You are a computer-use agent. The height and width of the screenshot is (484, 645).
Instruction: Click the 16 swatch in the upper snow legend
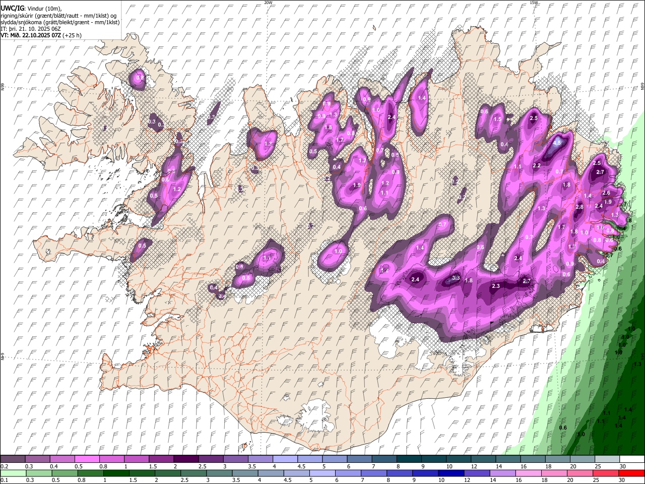533,459
